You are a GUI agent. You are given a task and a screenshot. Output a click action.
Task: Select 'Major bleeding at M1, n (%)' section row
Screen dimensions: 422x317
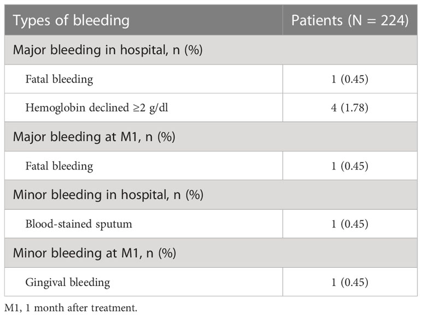coord(211,137)
